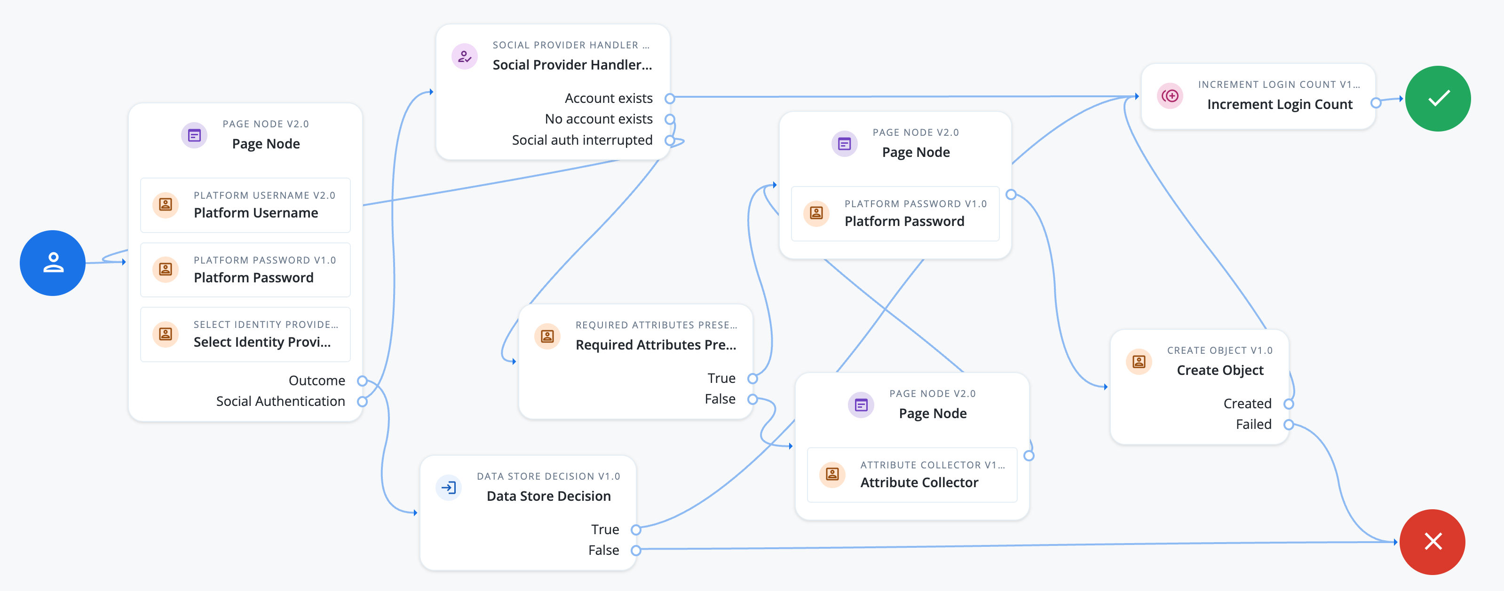Click the Required Attributes Present node icon
This screenshot has width=1504, height=591.
point(547,336)
